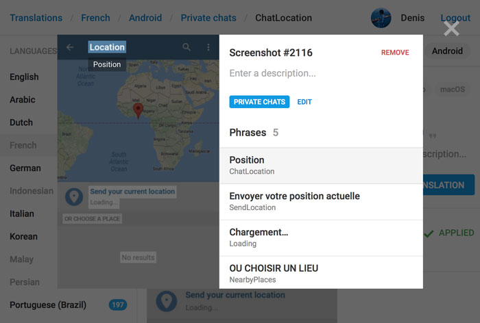Select the Envoyer votre position actuelle phrase
This screenshot has width=480, height=323.
(x=321, y=202)
